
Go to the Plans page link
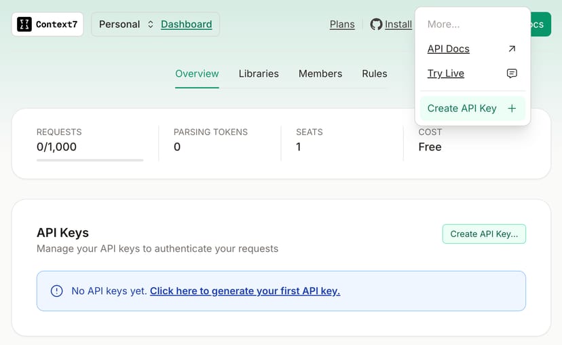click(x=342, y=24)
